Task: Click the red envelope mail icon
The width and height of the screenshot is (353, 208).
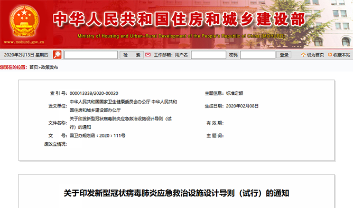Action: coord(147,55)
